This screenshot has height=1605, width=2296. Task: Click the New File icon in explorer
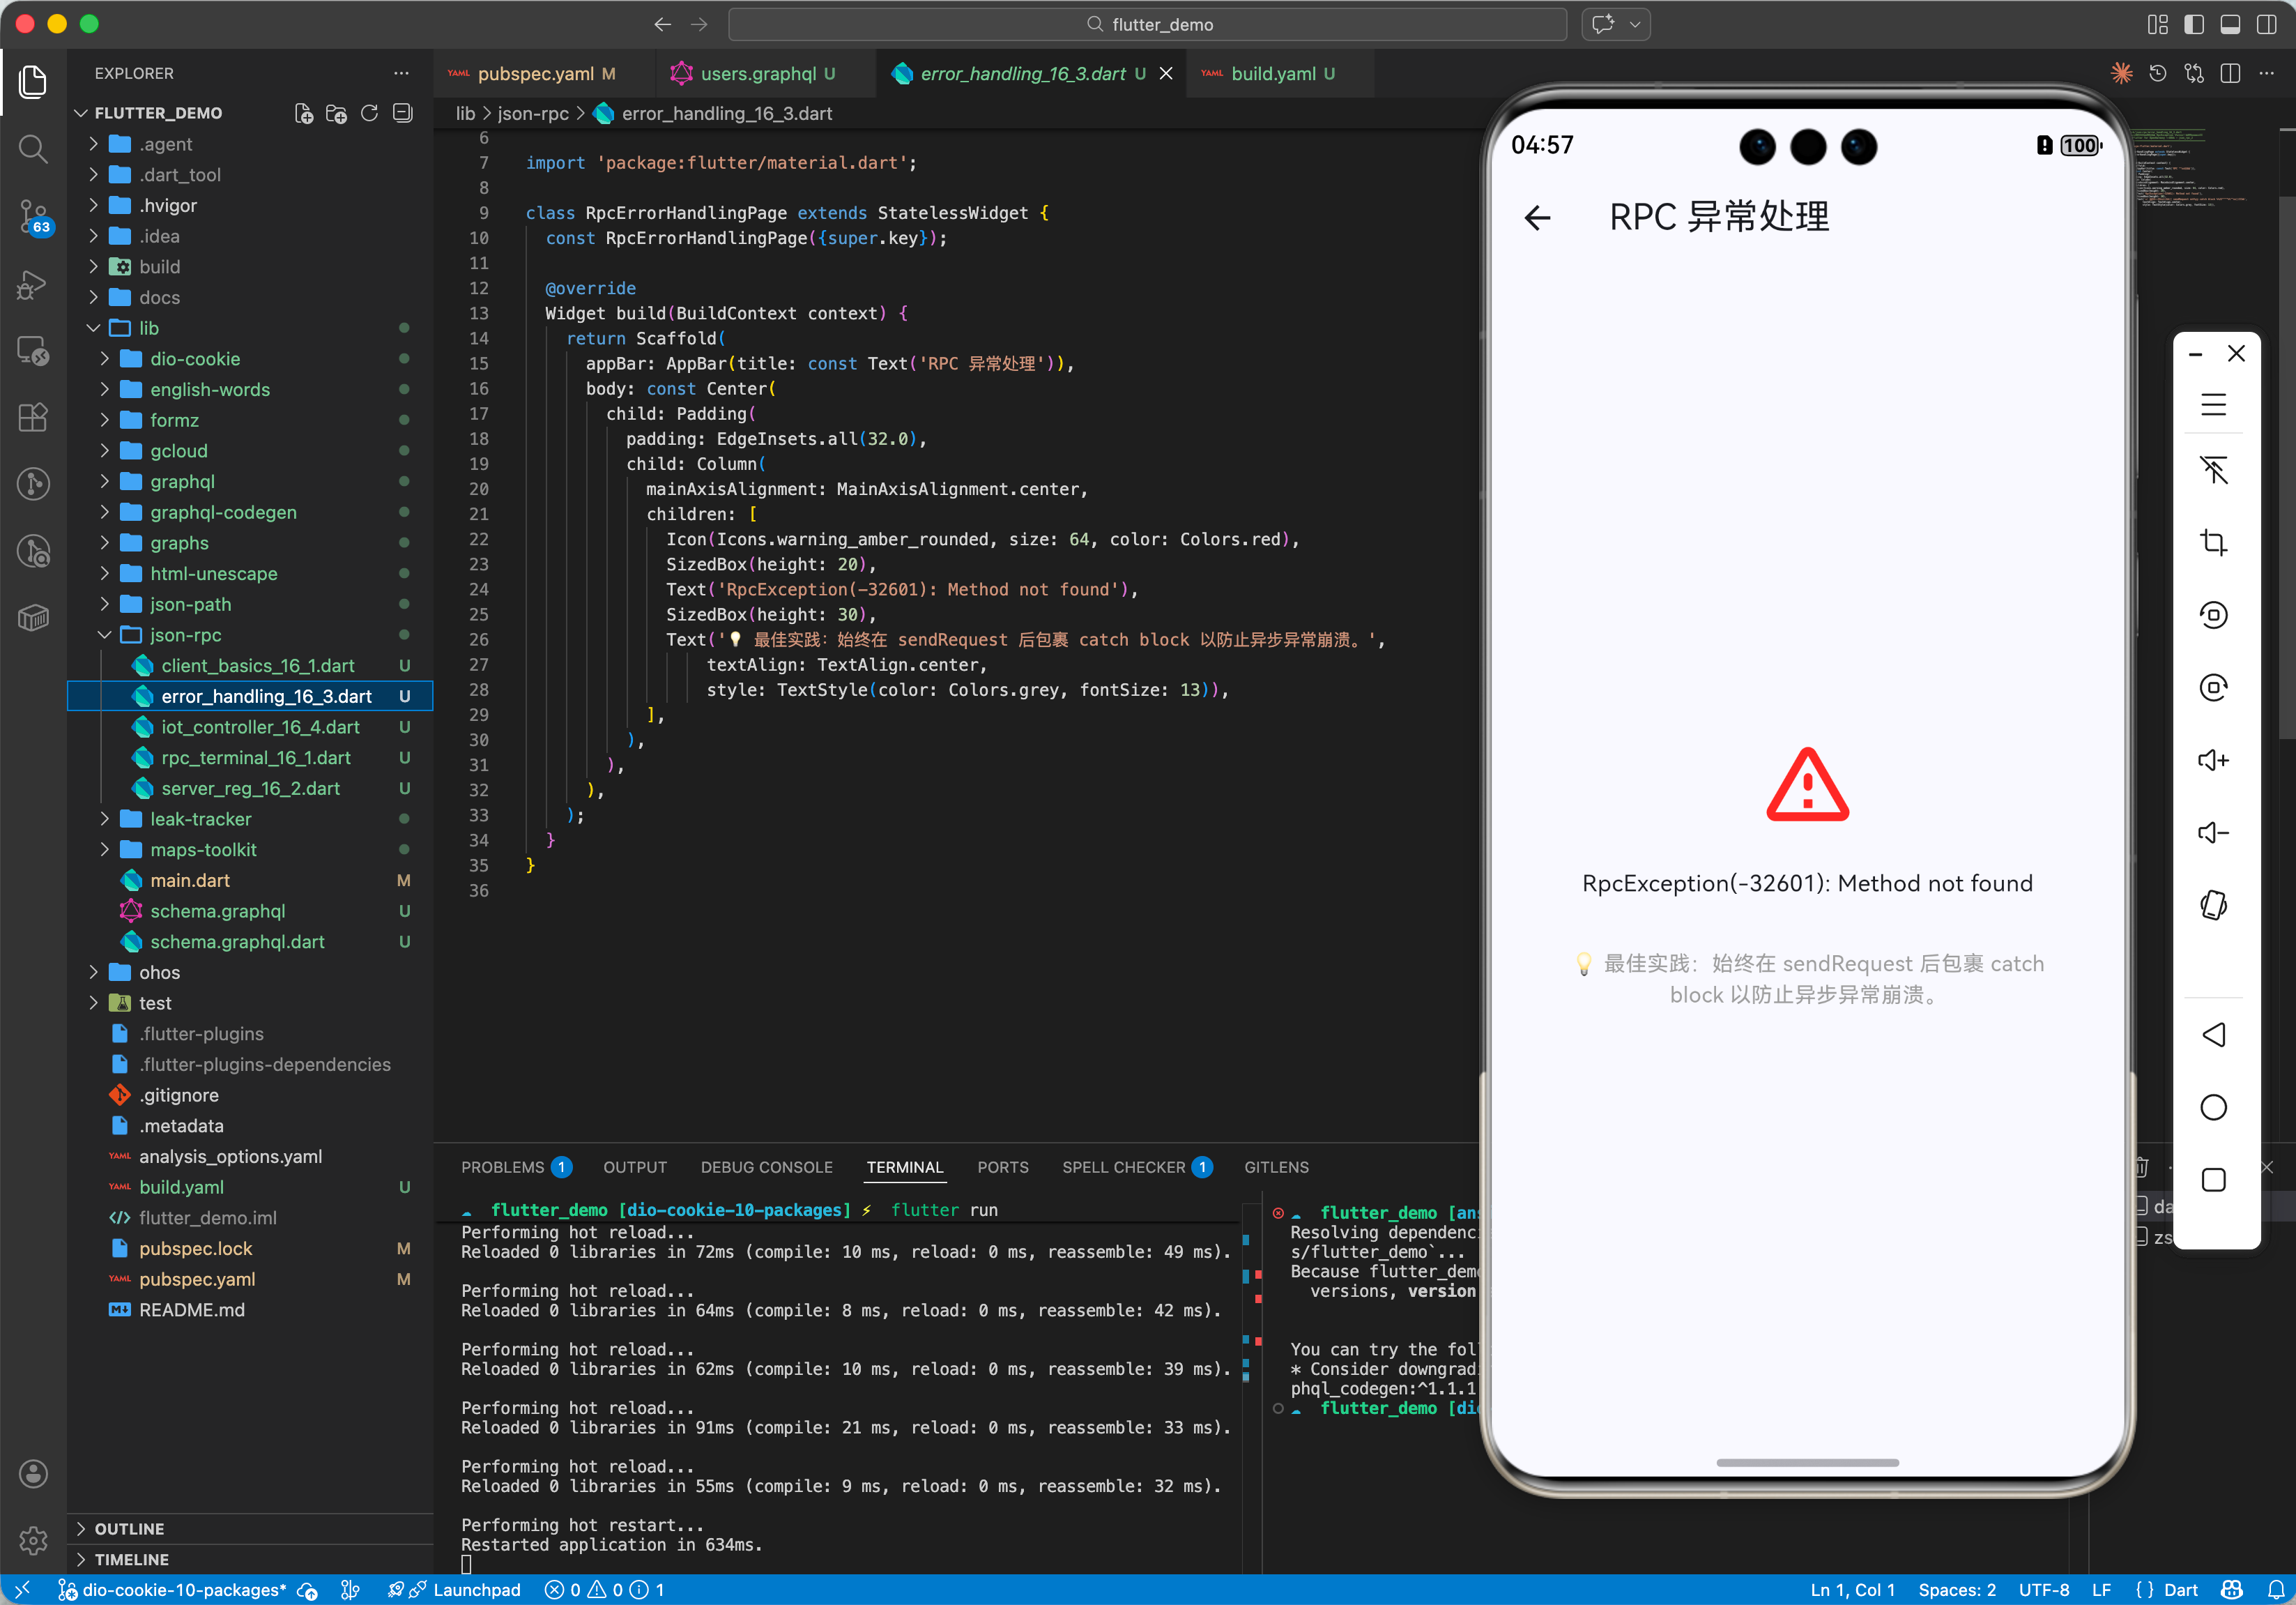pyautogui.click(x=304, y=113)
